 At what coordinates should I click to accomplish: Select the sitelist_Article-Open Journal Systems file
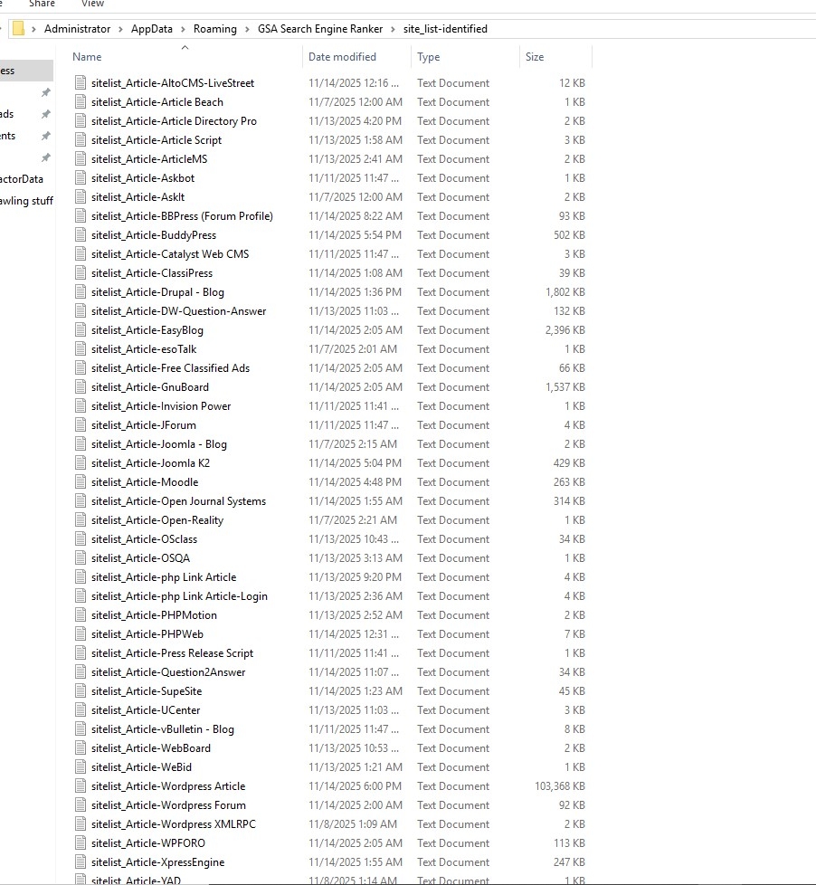(x=178, y=501)
